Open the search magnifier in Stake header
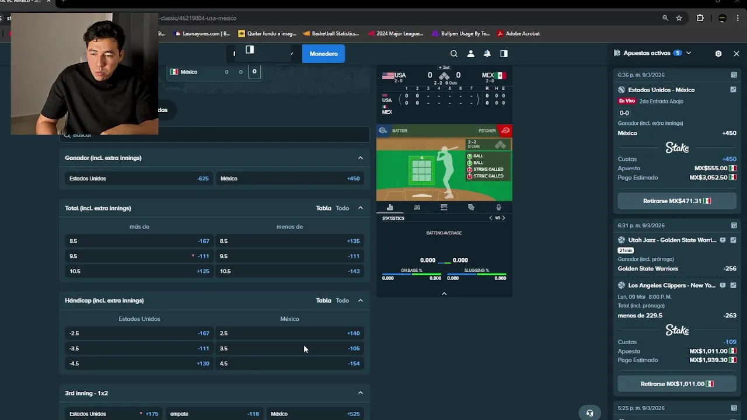 point(453,54)
